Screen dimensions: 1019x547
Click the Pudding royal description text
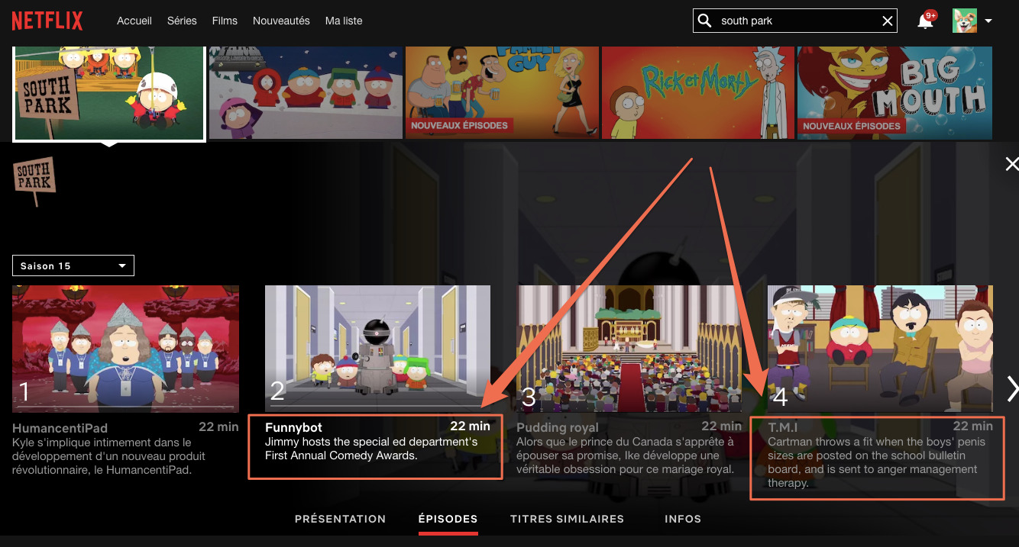pos(625,456)
